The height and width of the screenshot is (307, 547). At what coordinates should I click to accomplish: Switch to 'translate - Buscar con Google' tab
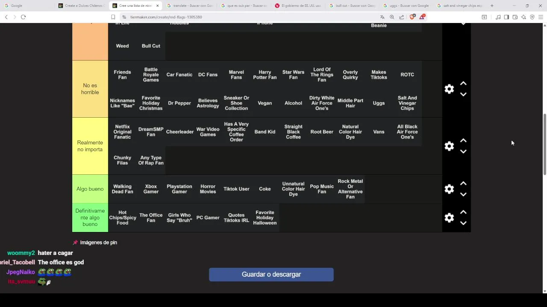pos(190,6)
